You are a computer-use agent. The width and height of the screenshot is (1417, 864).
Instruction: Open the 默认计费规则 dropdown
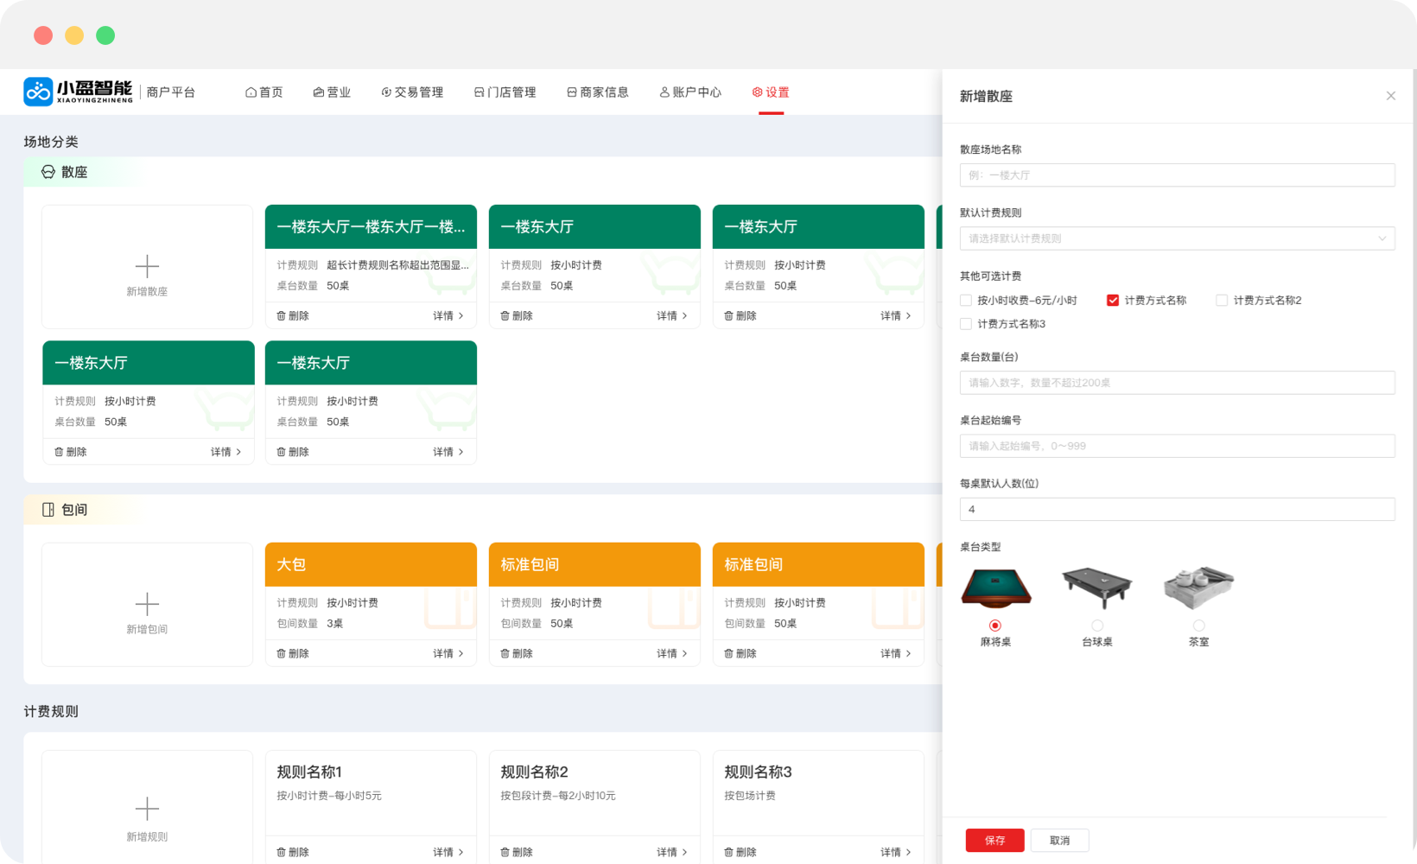click(1177, 238)
